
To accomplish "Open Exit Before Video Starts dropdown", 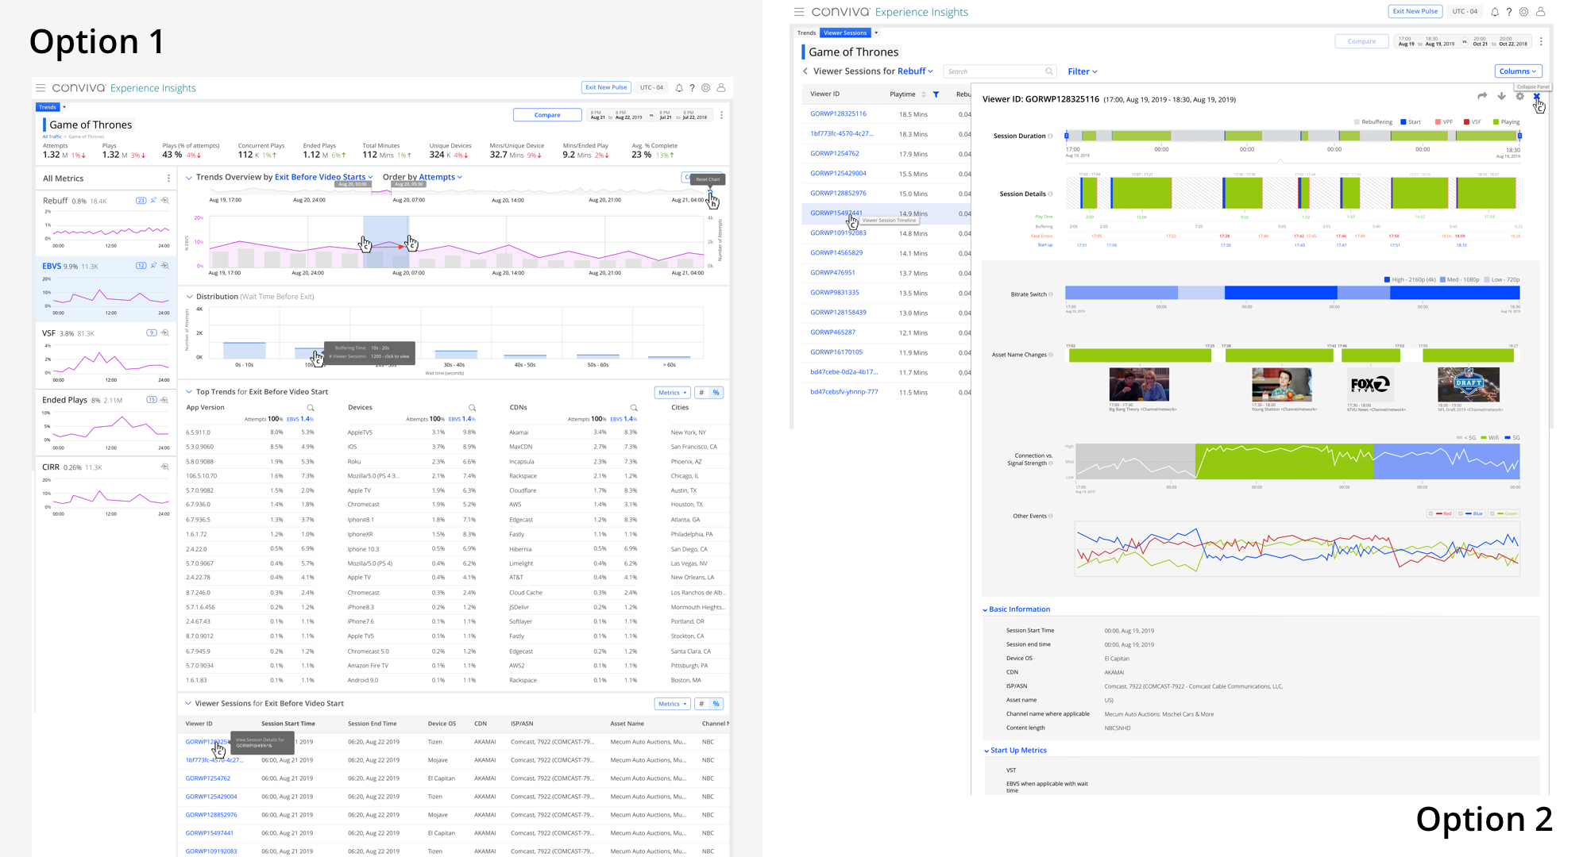I will point(323,177).
